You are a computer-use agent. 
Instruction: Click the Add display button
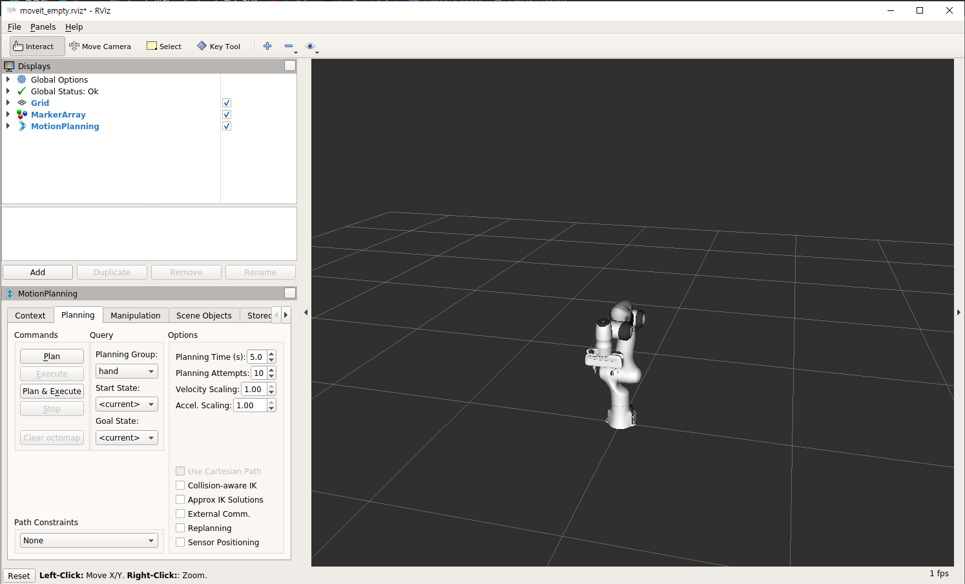point(37,273)
